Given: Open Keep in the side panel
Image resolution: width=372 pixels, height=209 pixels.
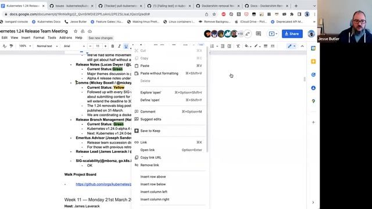Looking at the screenshot, I should [313, 62].
